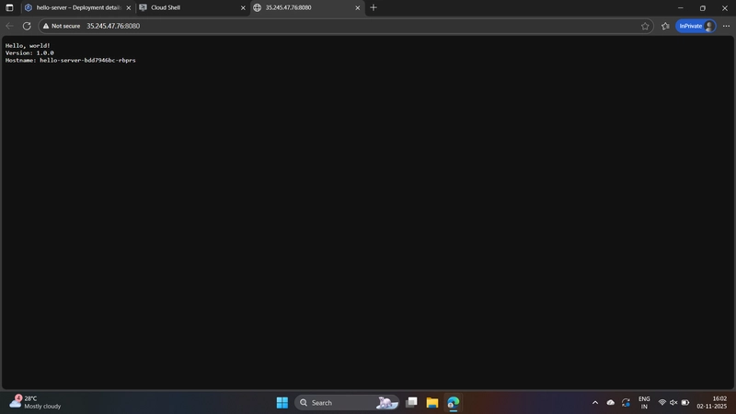Click the browser Refresh button
The height and width of the screenshot is (414, 736).
pos(27,26)
